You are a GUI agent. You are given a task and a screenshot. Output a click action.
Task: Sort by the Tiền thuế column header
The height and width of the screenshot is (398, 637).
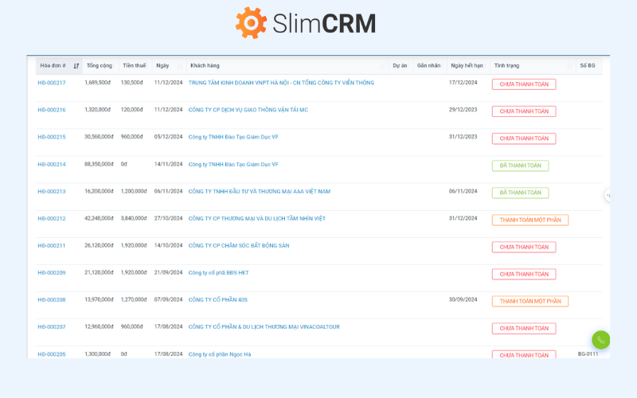click(x=135, y=65)
